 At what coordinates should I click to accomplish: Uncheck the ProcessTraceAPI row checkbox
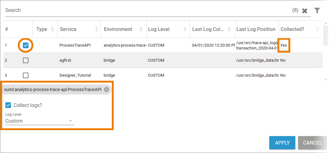[x=26, y=45]
